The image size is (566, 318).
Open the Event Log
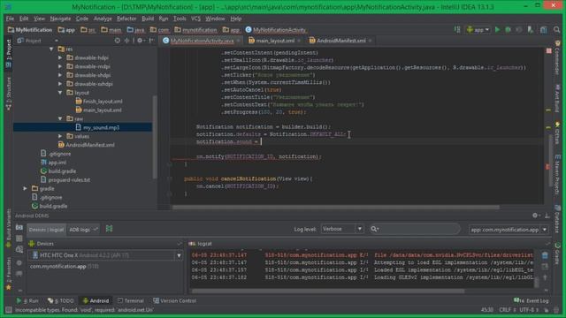click(532, 300)
